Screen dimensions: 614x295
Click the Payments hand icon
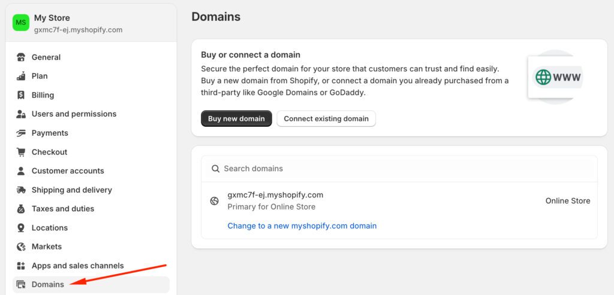21,133
